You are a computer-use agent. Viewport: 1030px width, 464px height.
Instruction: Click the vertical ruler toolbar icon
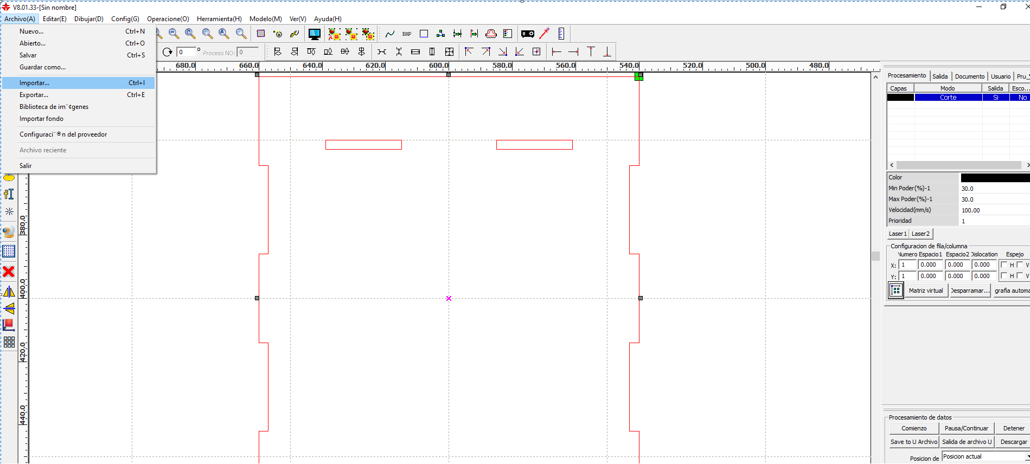[x=561, y=34]
